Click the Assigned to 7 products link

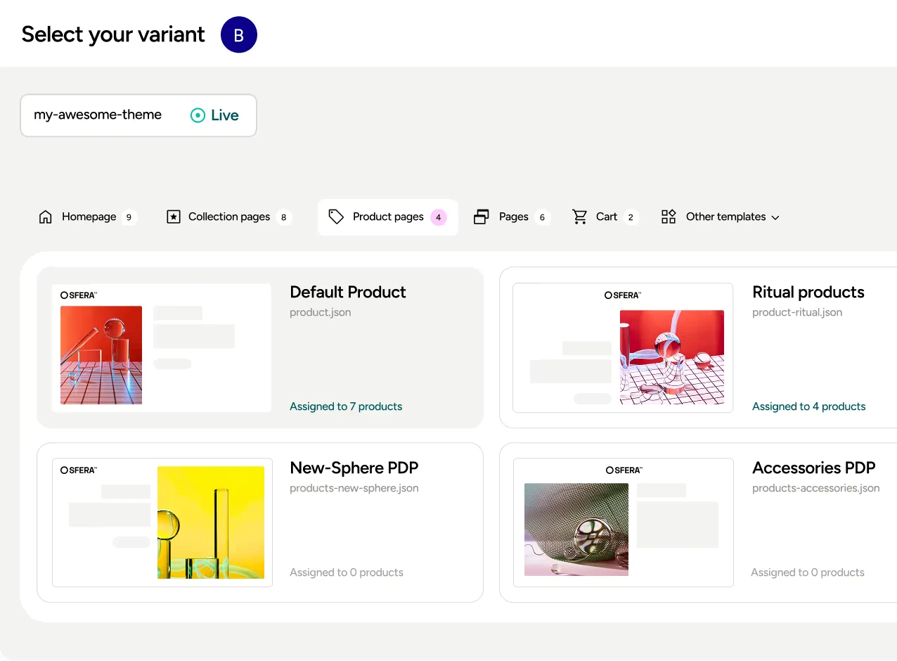pyautogui.click(x=346, y=406)
